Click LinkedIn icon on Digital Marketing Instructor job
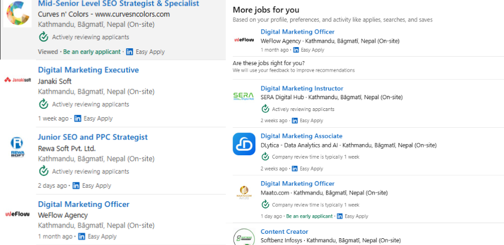The height and width of the screenshot is (245, 504). coord(295,121)
